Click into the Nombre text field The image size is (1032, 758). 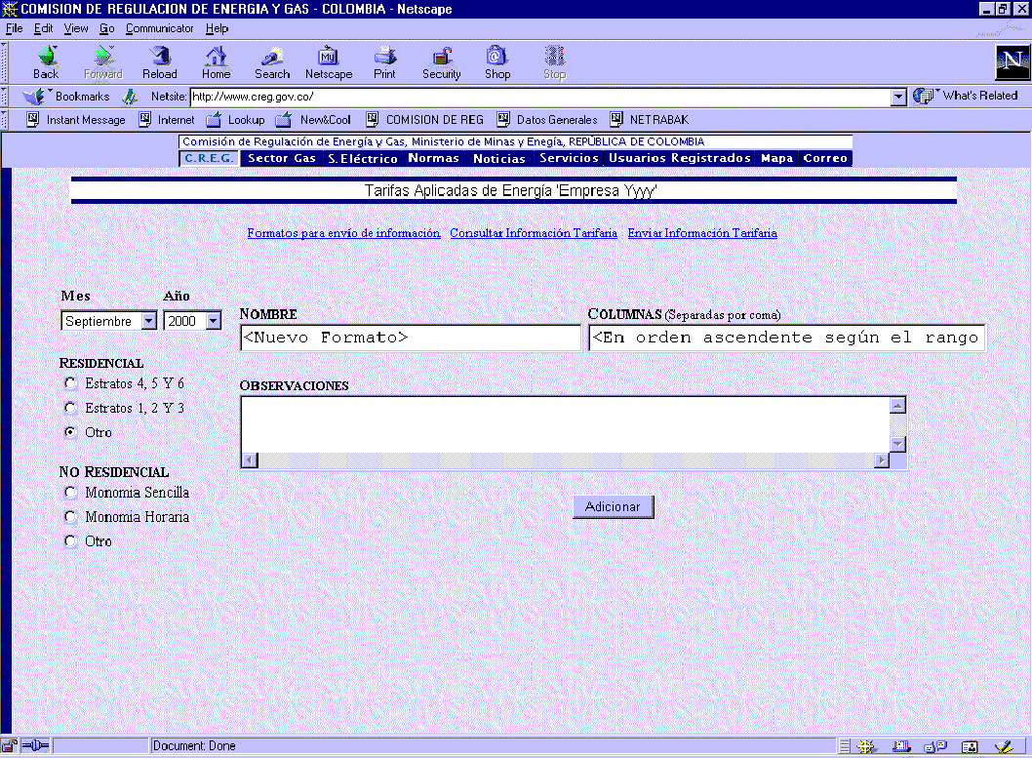pyautogui.click(x=410, y=338)
